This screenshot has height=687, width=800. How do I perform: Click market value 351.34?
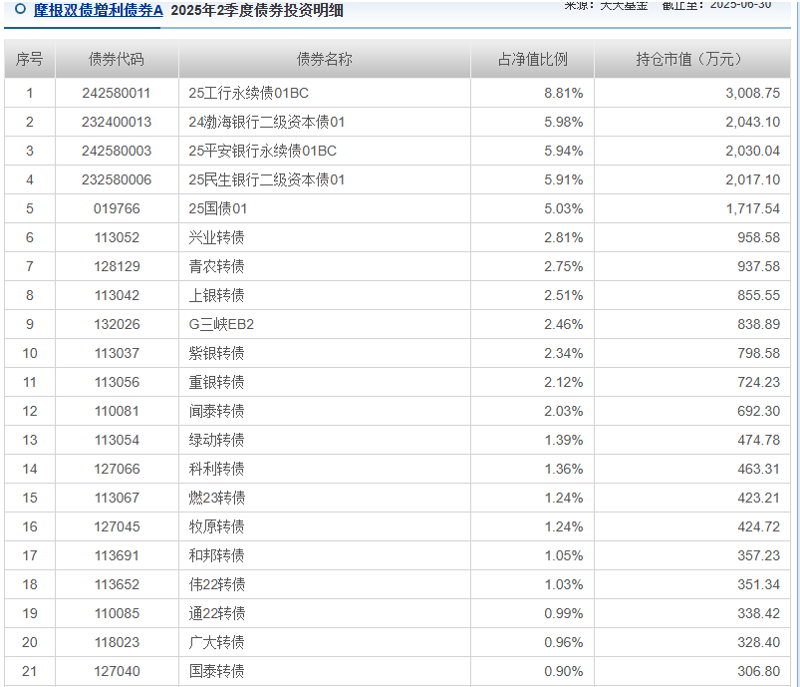pyautogui.click(x=758, y=584)
